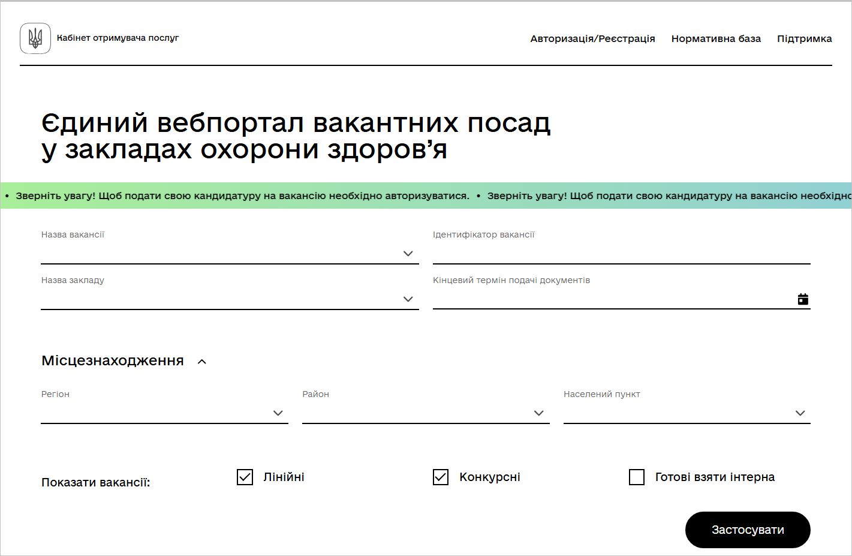Click the Застосувати button
Viewport: 852px width, 556px height.
tap(748, 530)
